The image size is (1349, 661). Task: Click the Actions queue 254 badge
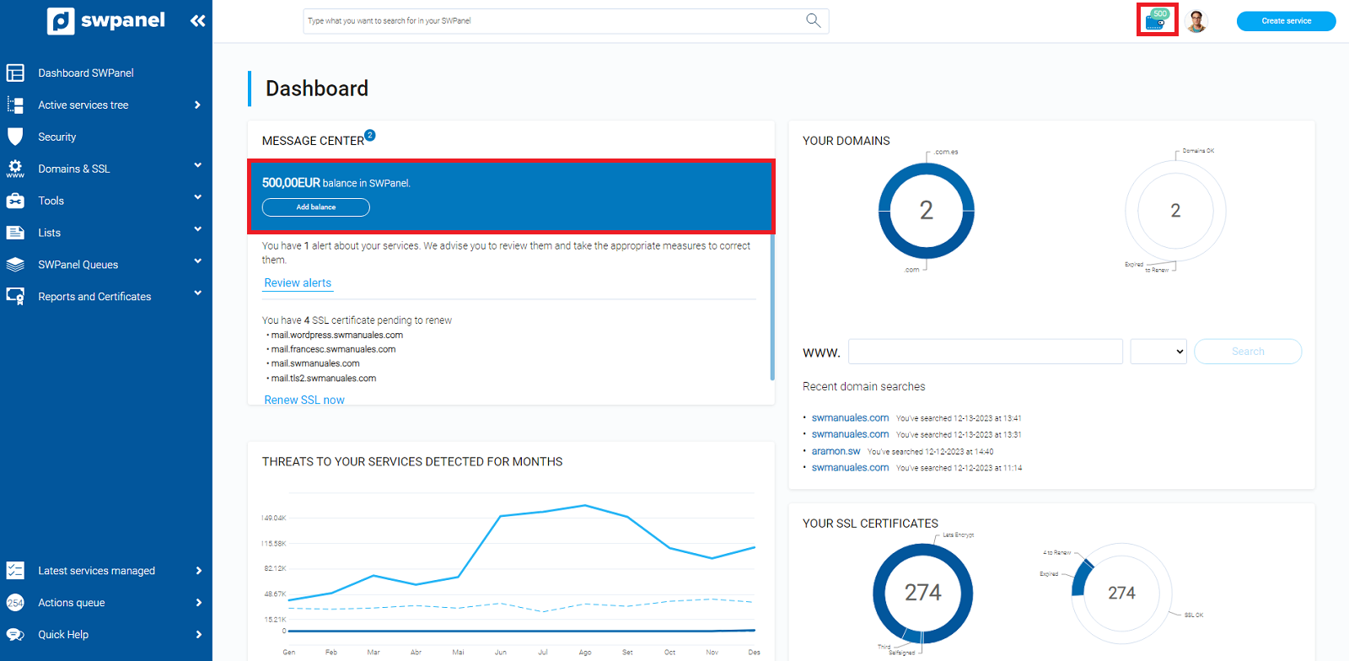pyautogui.click(x=15, y=603)
